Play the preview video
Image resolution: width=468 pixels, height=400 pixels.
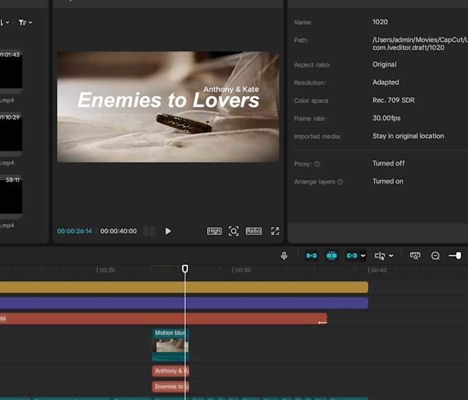(168, 231)
